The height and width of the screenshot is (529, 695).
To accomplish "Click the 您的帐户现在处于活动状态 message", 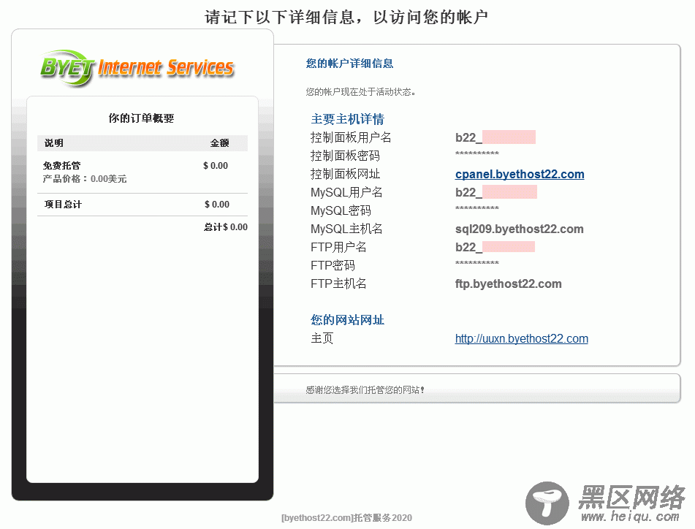I will coord(360,92).
